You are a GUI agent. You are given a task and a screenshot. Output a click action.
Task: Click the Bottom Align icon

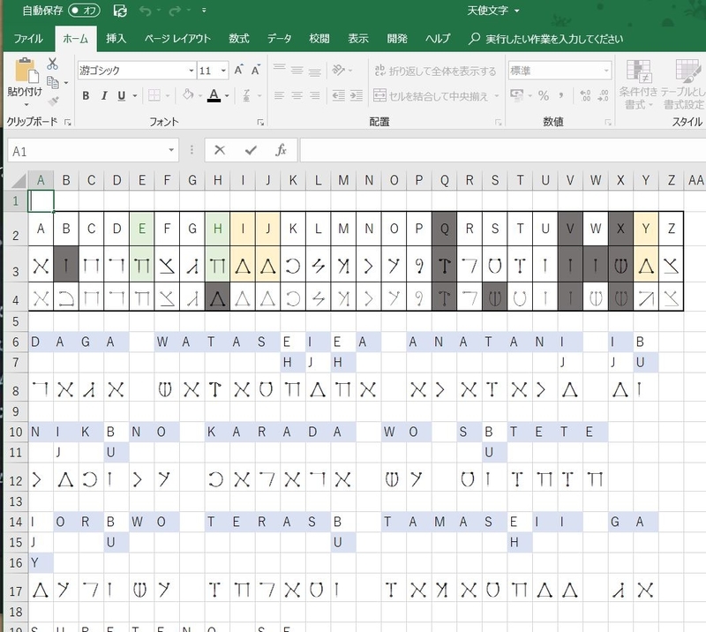(x=315, y=71)
